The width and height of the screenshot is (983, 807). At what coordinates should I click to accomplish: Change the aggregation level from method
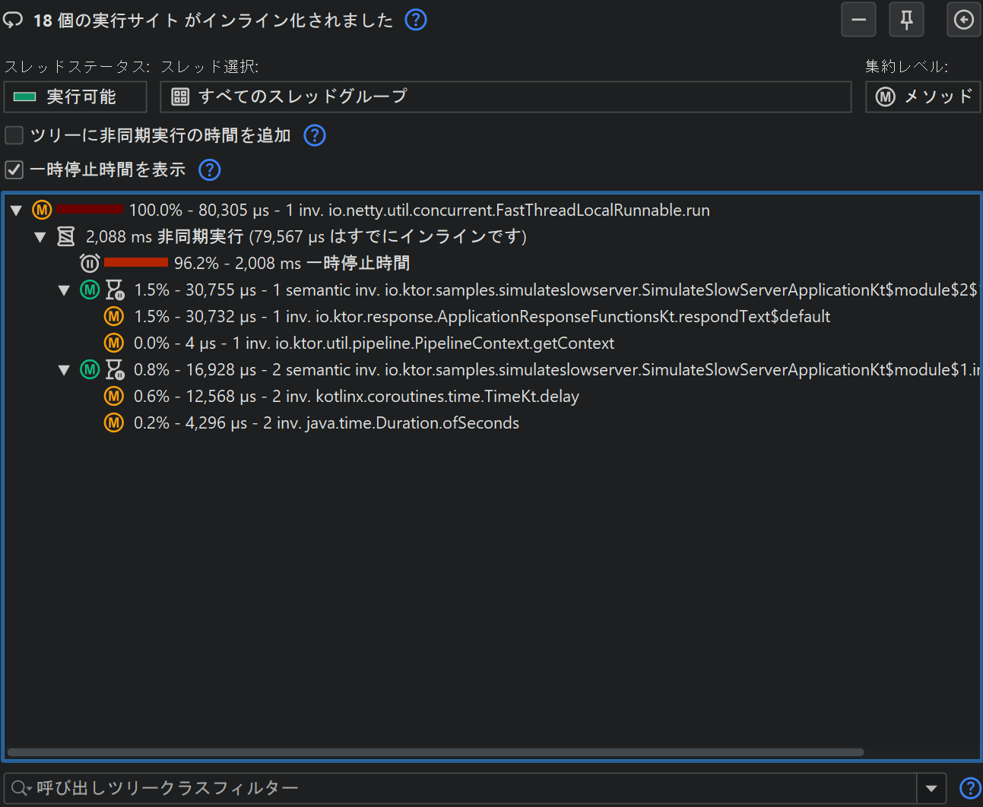pyautogui.click(x=923, y=97)
